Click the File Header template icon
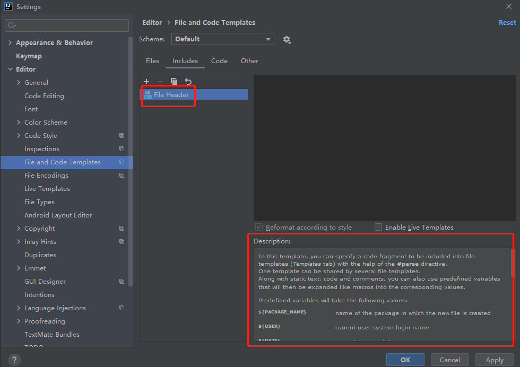Viewport: 520px width, 367px height. click(148, 95)
